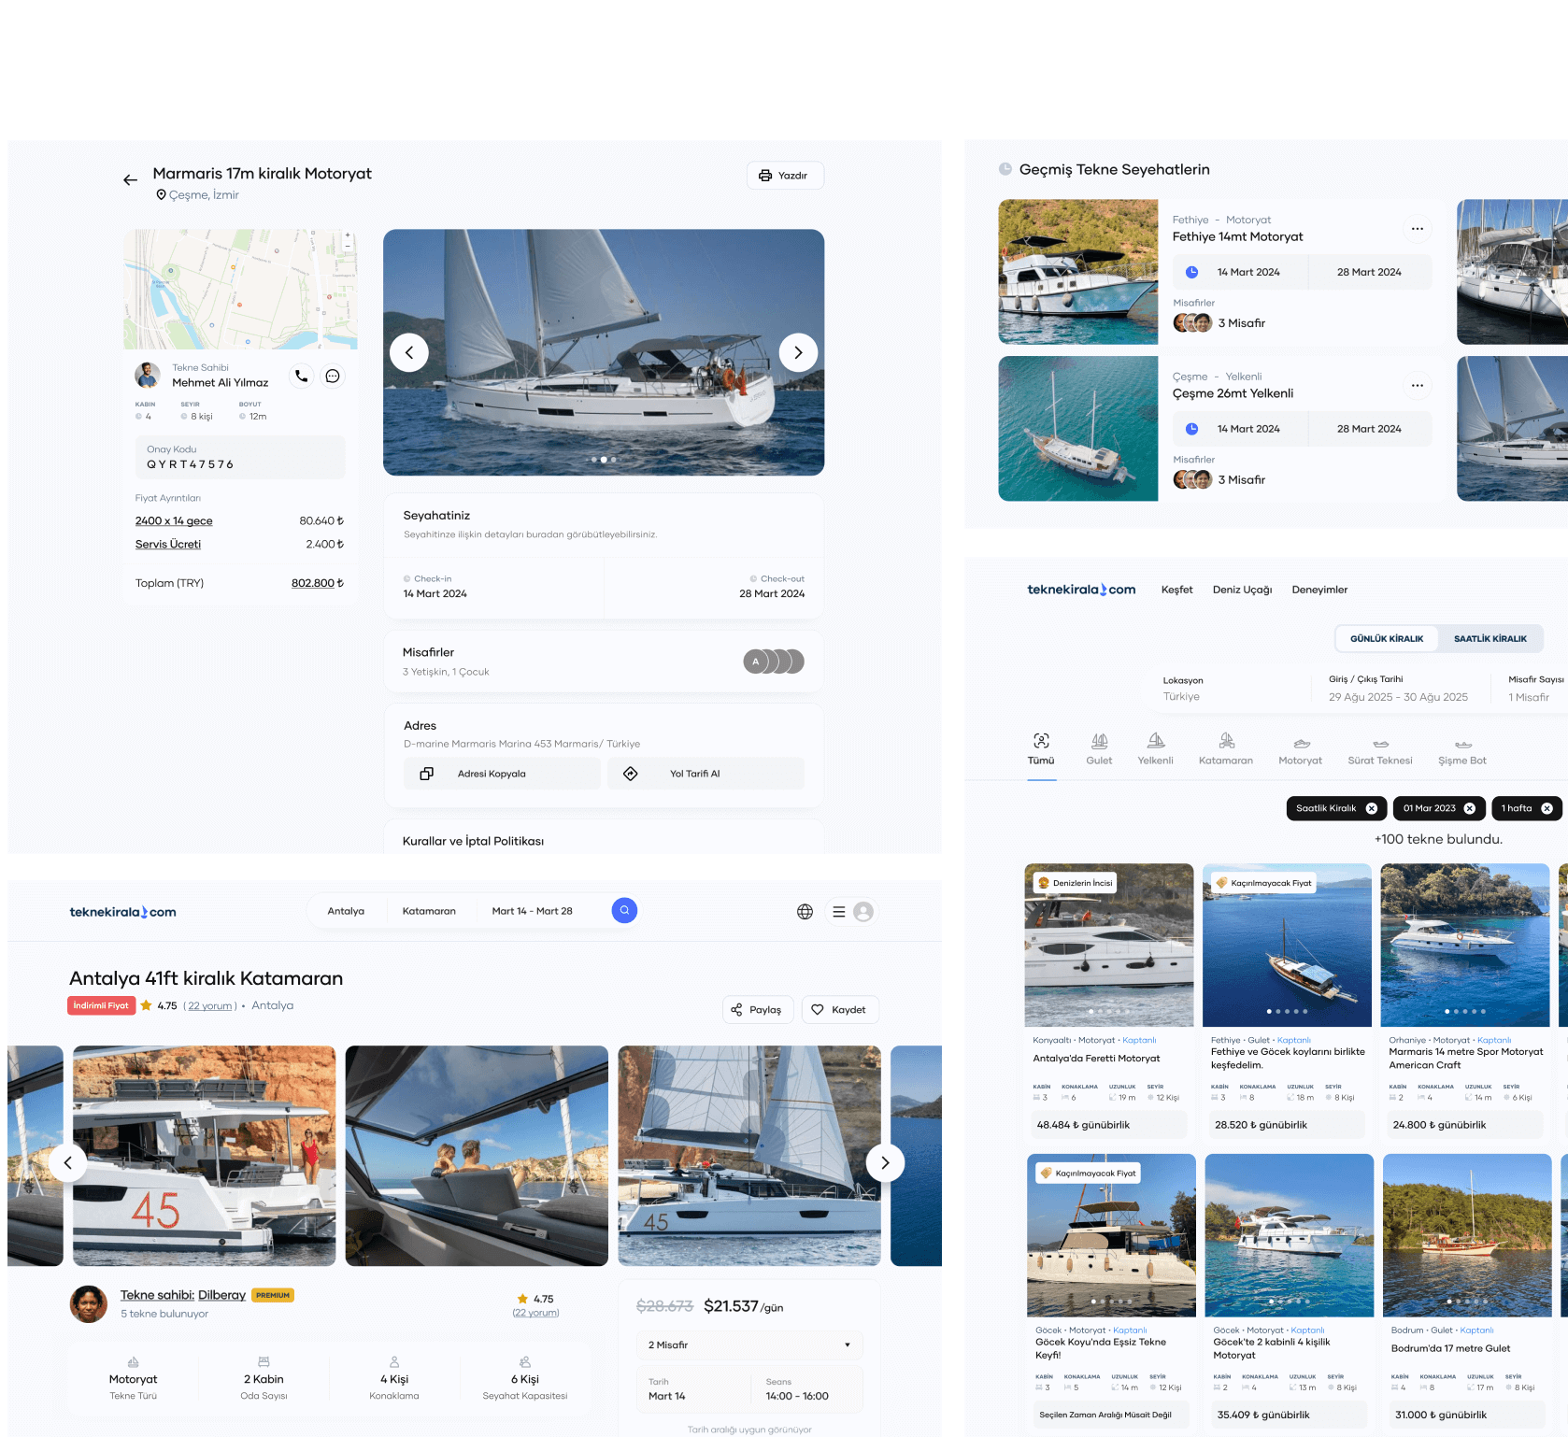
Task: Open the globe language selector
Action: (805, 912)
